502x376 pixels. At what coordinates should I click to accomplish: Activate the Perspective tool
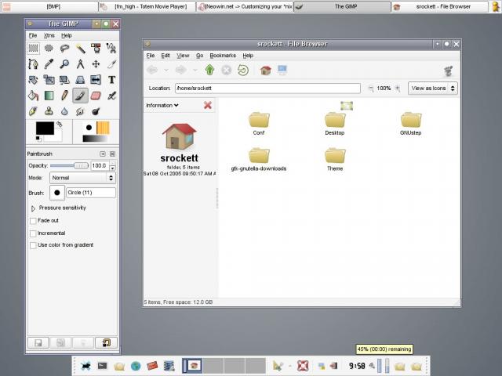[x=80, y=80]
